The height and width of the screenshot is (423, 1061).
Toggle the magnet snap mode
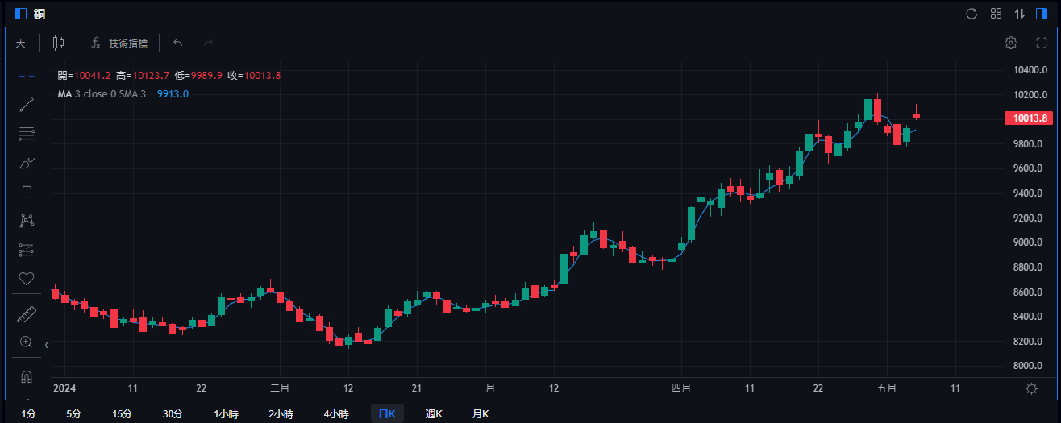[27, 376]
